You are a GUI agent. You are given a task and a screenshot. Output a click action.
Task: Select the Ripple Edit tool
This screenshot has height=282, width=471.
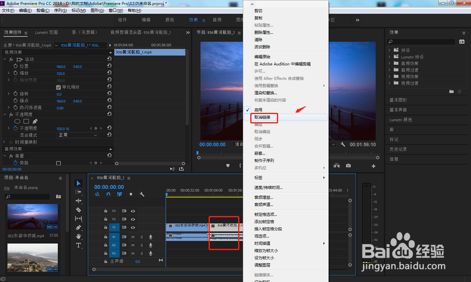[x=78, y=201]
